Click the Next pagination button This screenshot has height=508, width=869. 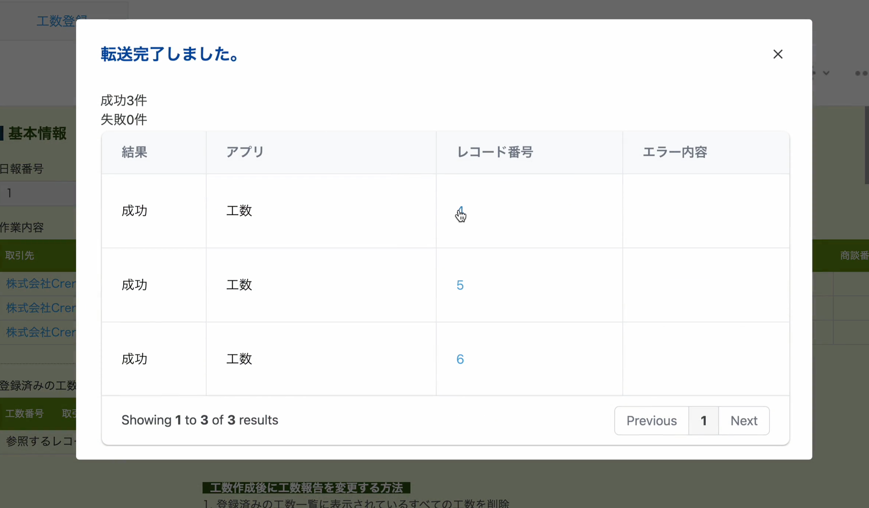pyautogui.click(x=743, y=420)
